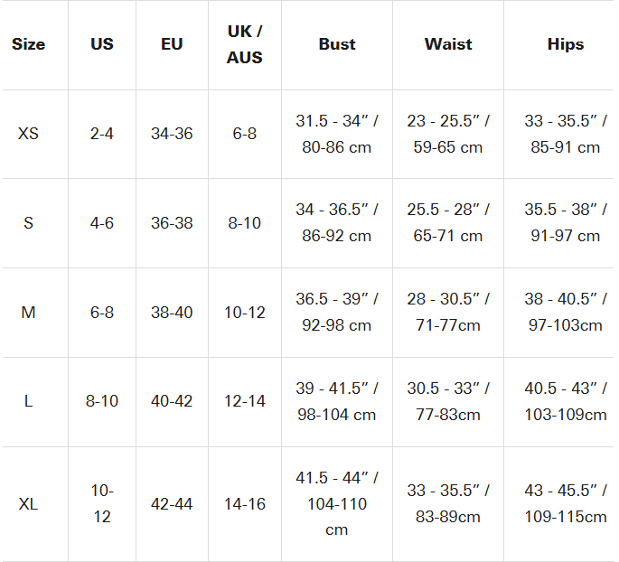
Task: Select the M size row label
Action: 28,313
